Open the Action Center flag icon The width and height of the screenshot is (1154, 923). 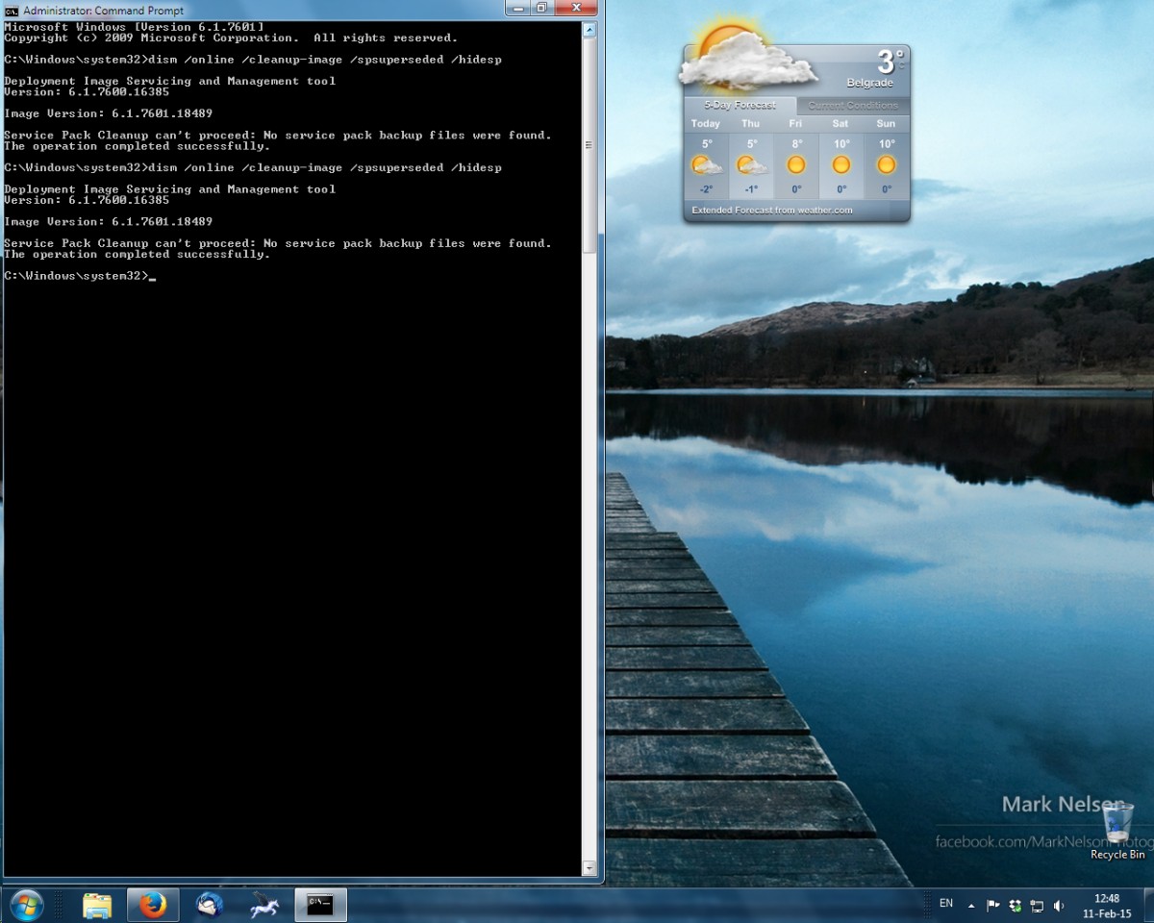992,905
